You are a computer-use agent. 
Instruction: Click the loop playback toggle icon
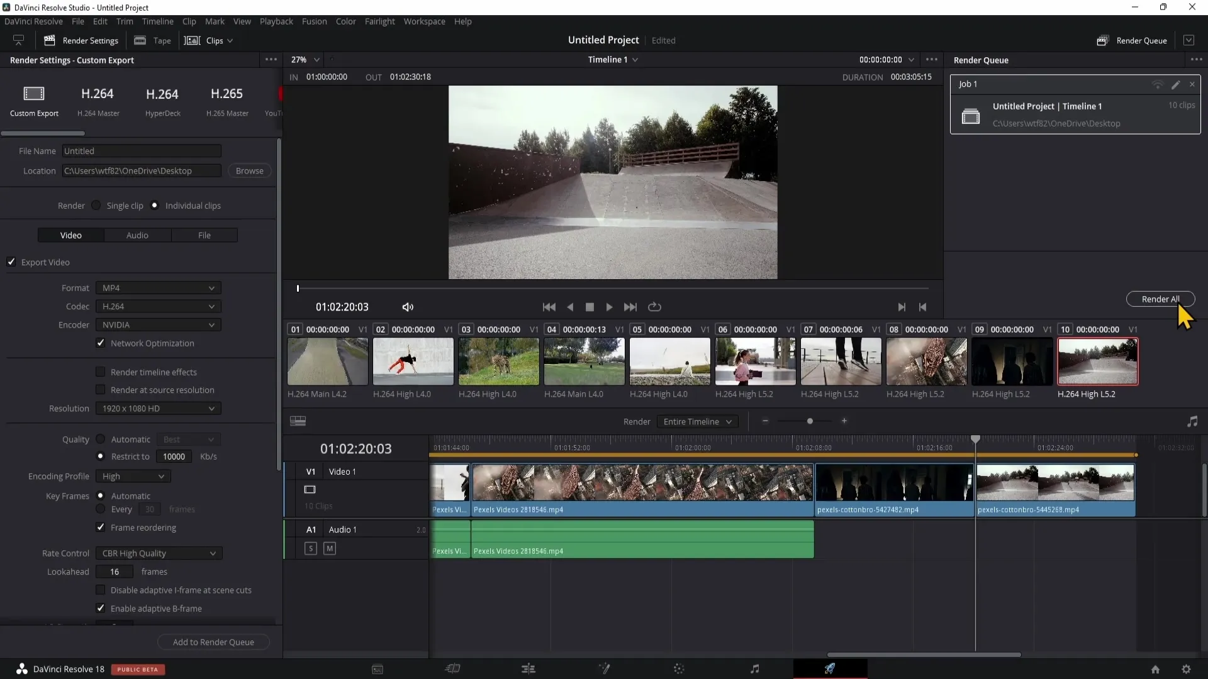654,307
